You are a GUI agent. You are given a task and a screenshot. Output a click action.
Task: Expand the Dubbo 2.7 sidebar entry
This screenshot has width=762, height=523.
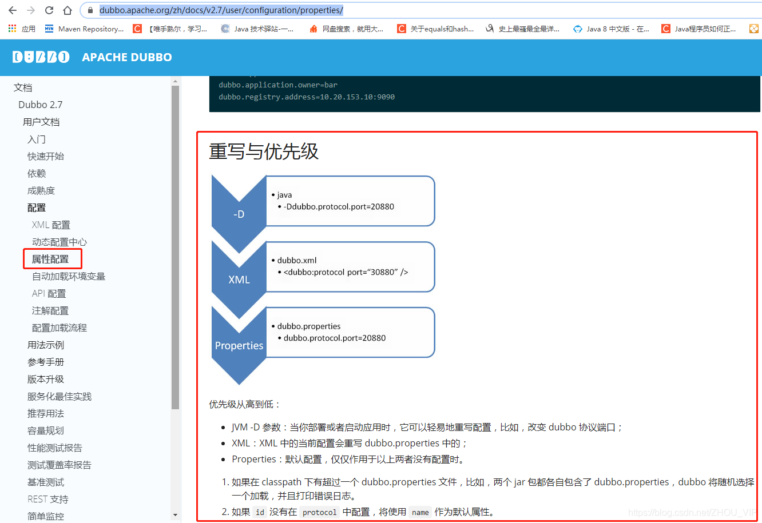pyautogui.click(x=40, y=105)
